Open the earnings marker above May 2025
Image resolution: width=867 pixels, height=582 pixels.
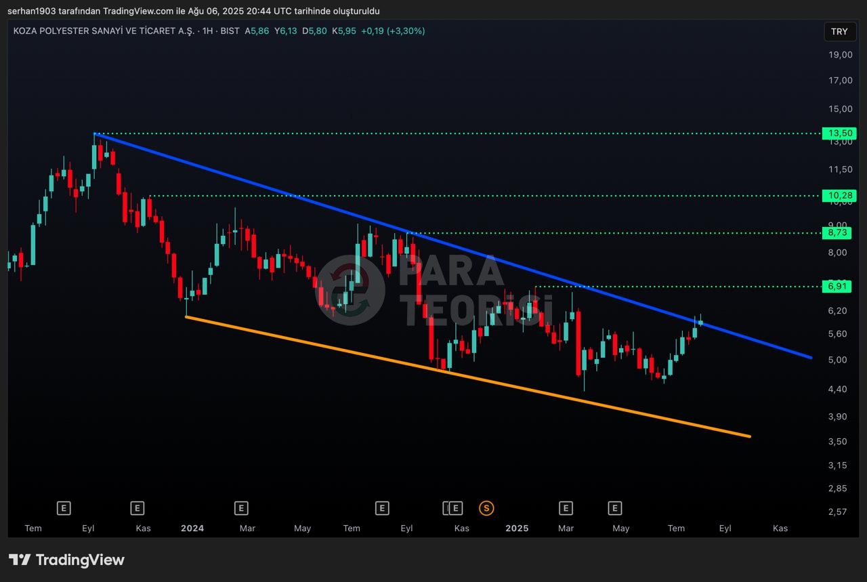614,507
